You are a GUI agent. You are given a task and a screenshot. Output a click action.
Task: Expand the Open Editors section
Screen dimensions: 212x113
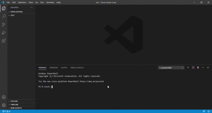(x=22, y=12)
